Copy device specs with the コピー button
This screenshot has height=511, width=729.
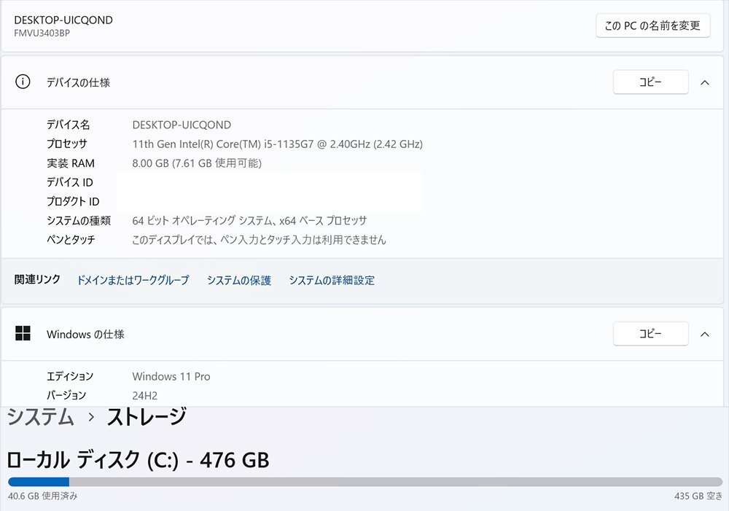click(650, 82)
